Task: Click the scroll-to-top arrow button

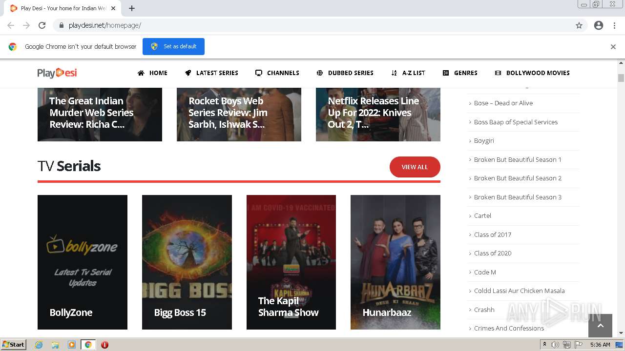Action: click(600, 325)
